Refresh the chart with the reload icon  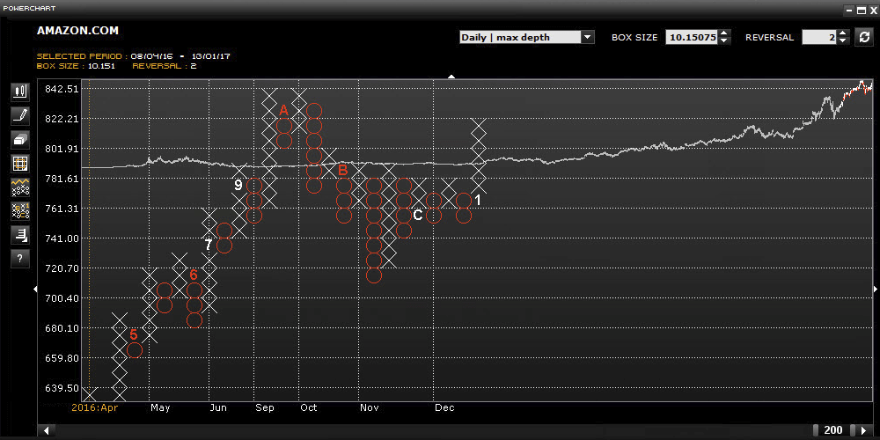point(864,38)
